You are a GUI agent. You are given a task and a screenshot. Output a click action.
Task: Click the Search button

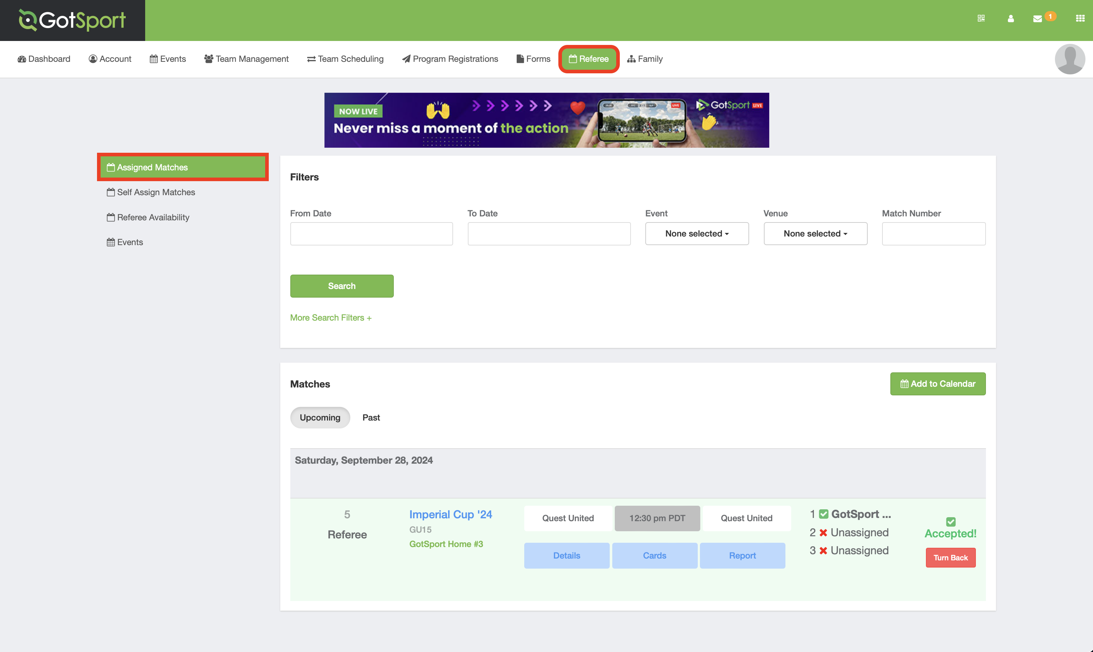pyautogui.click(x=342, y=286)
